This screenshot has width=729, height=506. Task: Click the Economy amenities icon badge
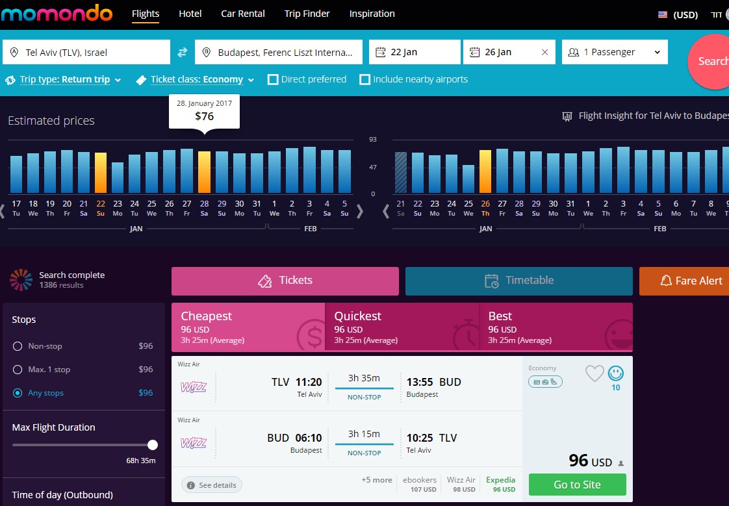tap(545, 381)
